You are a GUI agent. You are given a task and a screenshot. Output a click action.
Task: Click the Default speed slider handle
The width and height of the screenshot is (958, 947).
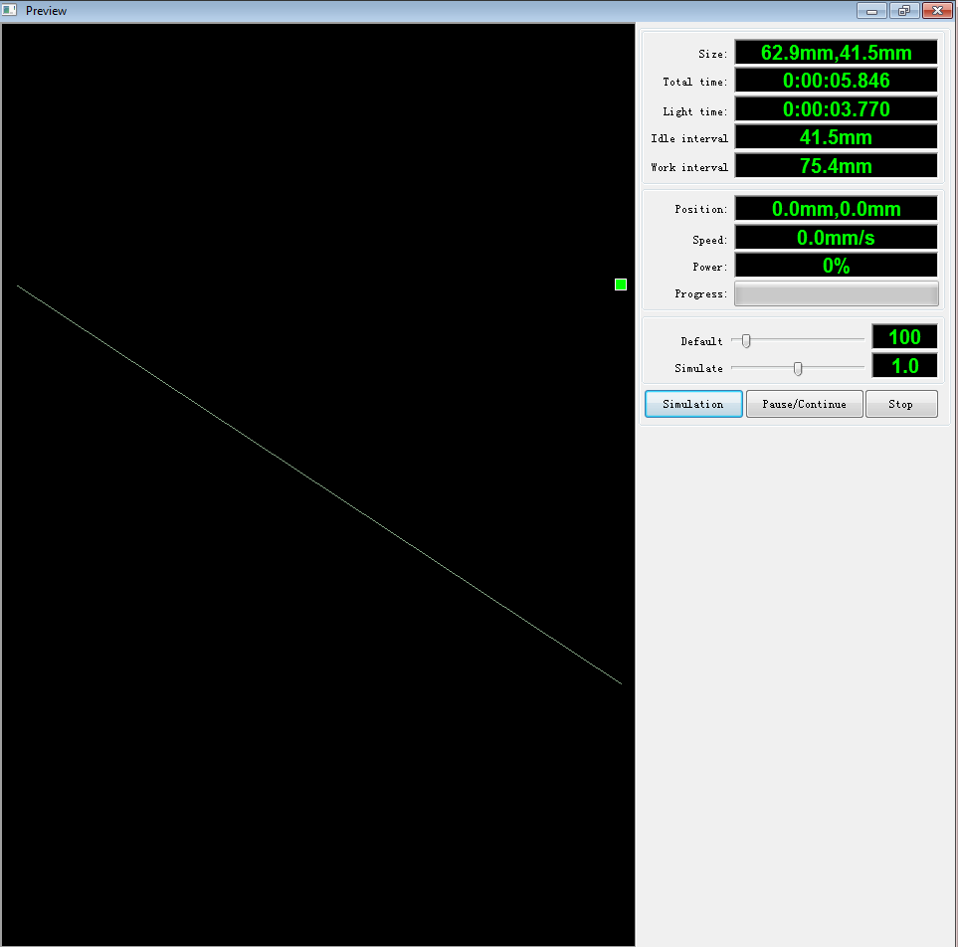click(x=746, y=340)
